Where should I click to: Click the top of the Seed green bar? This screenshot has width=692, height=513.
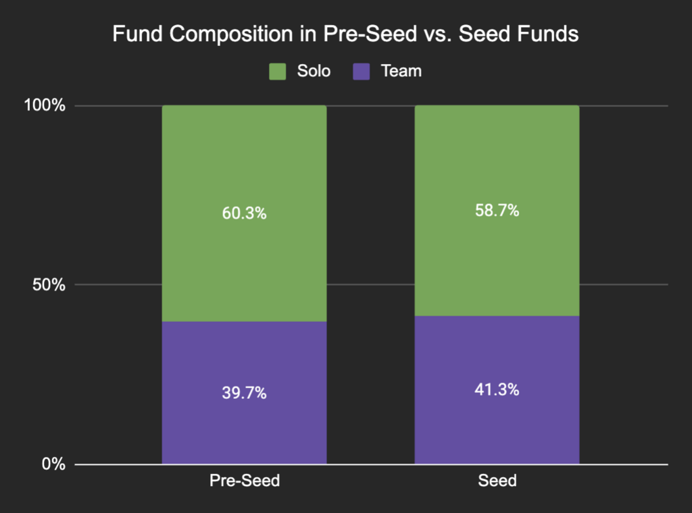[x=497, y=109]
